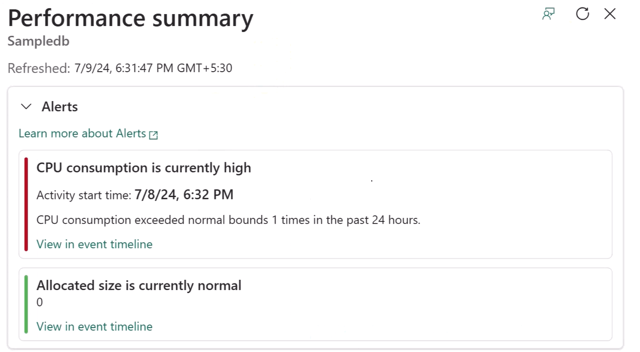
Task: Click the feedback icon in the header
Action: [x=548, y=14]
